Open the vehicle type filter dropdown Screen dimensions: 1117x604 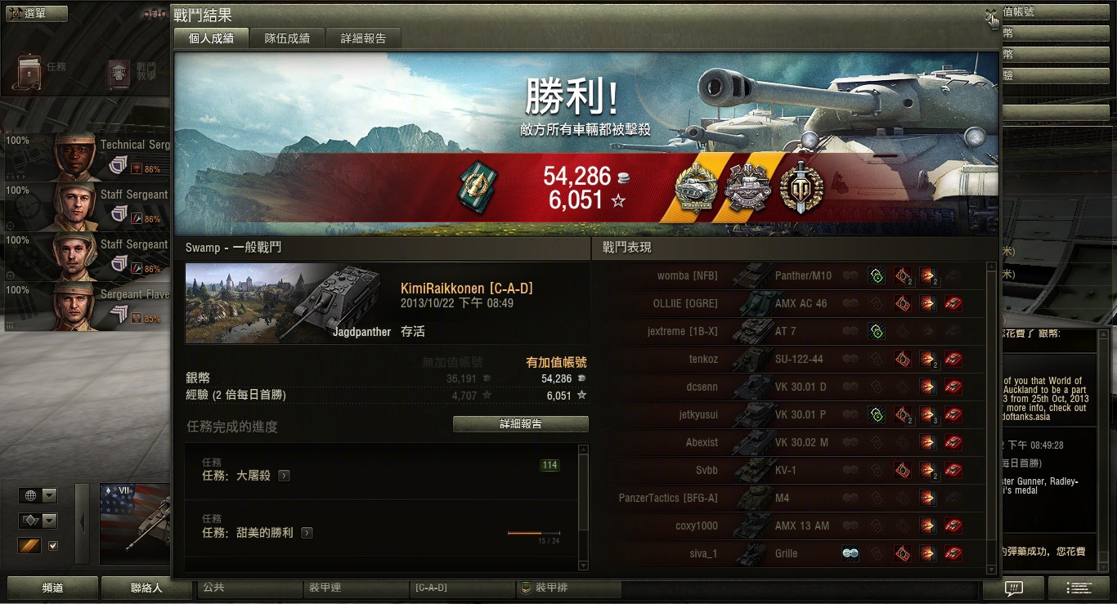pos(38,521)
